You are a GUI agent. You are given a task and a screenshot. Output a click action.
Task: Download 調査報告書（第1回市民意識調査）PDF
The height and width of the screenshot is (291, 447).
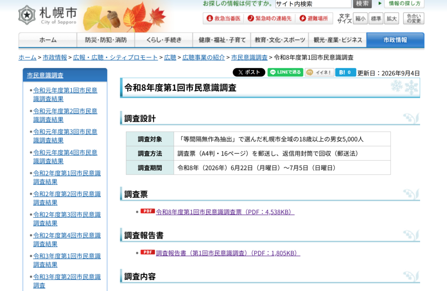click(228, 253)
